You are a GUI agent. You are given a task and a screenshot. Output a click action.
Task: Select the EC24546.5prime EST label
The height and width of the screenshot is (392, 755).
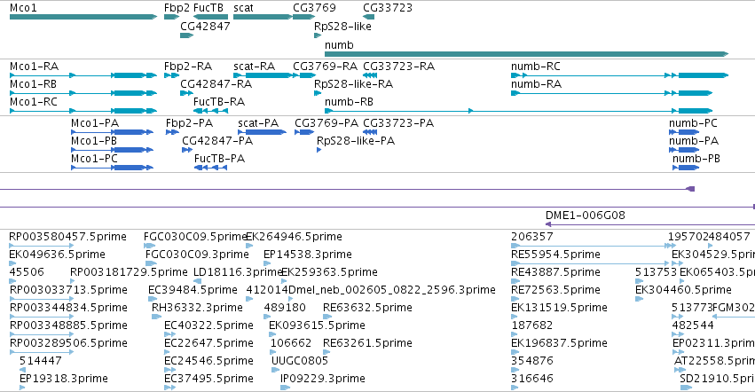point(209,361)
